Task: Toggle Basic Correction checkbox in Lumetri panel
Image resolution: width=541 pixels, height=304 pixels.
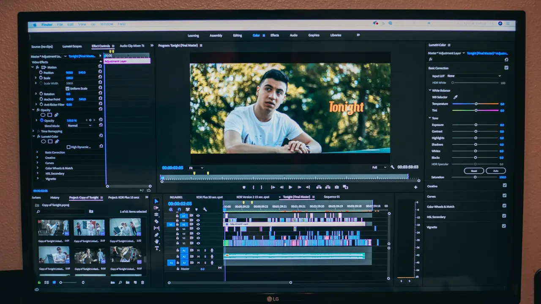Action: tap(506, 68)
